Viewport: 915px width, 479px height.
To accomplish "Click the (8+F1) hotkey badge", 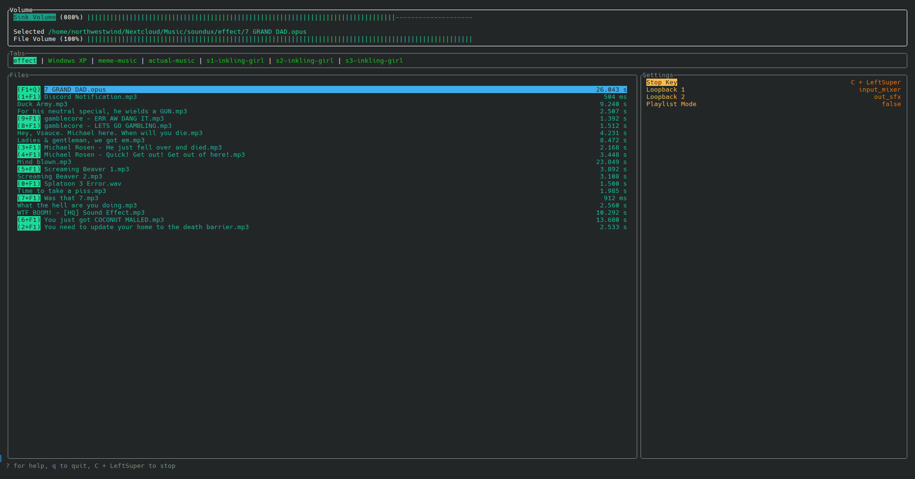I will (29, 126).
